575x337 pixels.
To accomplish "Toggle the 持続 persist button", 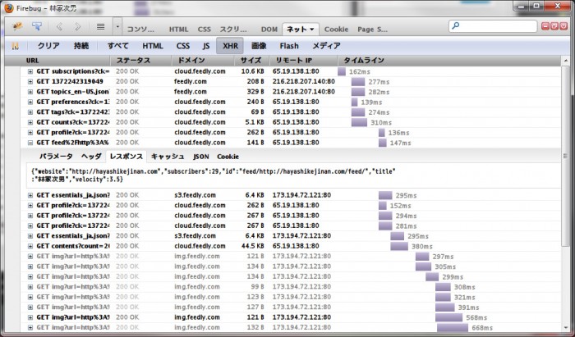I will pyautogui.click(x=81, y=46).
